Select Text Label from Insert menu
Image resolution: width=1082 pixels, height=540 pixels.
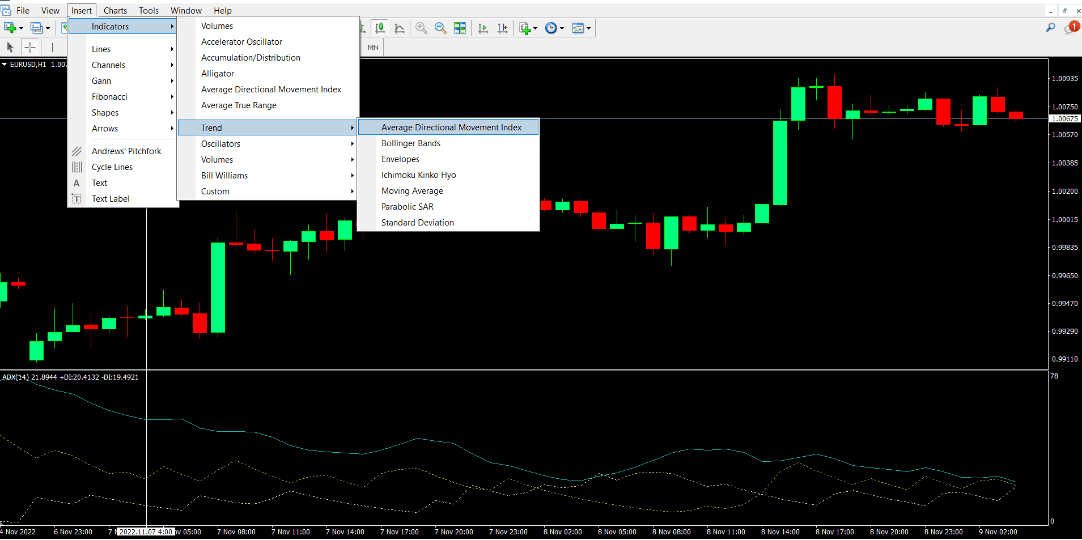coord(122,199)
